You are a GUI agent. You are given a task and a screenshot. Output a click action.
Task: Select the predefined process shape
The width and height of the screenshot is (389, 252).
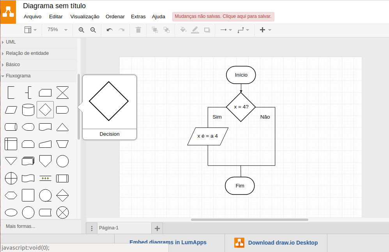click(x=62, y=178)
